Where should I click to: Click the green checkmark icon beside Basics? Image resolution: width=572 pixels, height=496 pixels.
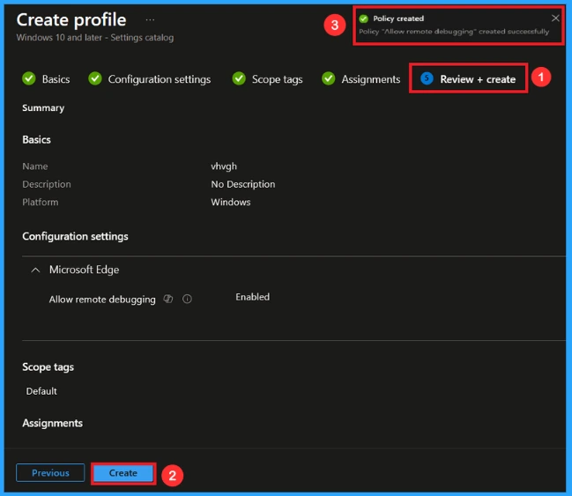pos(29,78)
